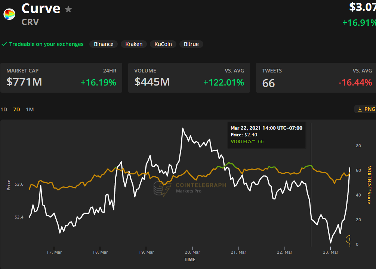Select the Bitrue exchange tag
The height and width of the screenshot is (269, 376).
click(x=191, y=44)
